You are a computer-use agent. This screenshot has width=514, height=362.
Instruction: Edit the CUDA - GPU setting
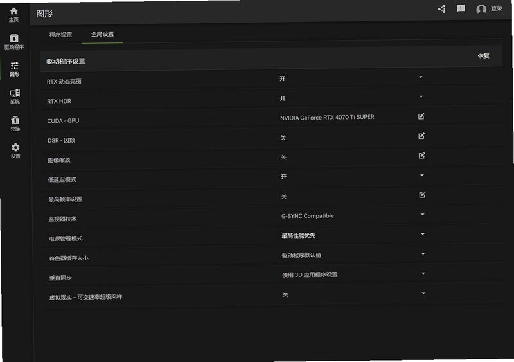pyautogui.click(x=421, y=116)
